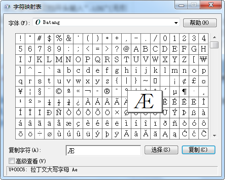This screenshot has height=180, width=225.
Task: Select the capital letter W character
Action: pyautogui.click(x=155, y=60)
